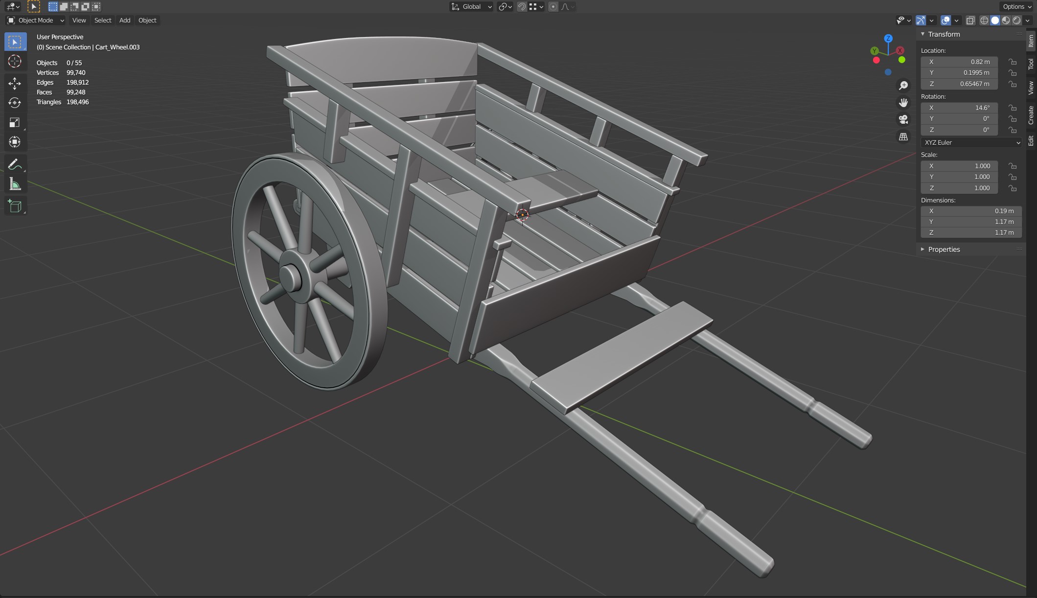The image size is (1037, 598).
Task: Toggle camera view icon
Action: (x=903, y=119)
